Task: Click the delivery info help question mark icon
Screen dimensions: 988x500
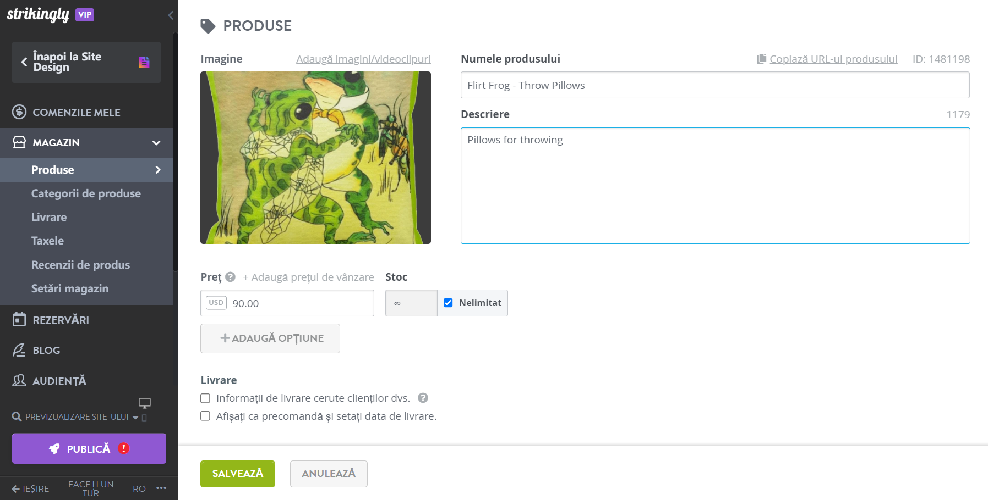Action: (x=423, y=398)
